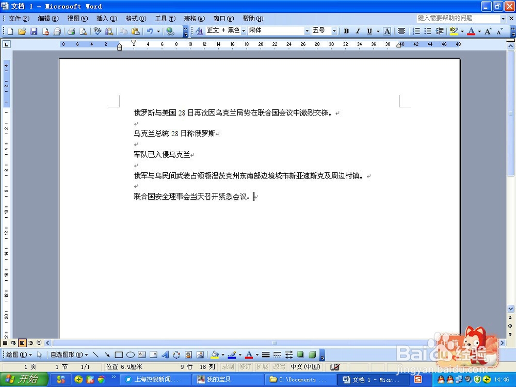Insert a diagram or organization chart

(x=176, y=355)
